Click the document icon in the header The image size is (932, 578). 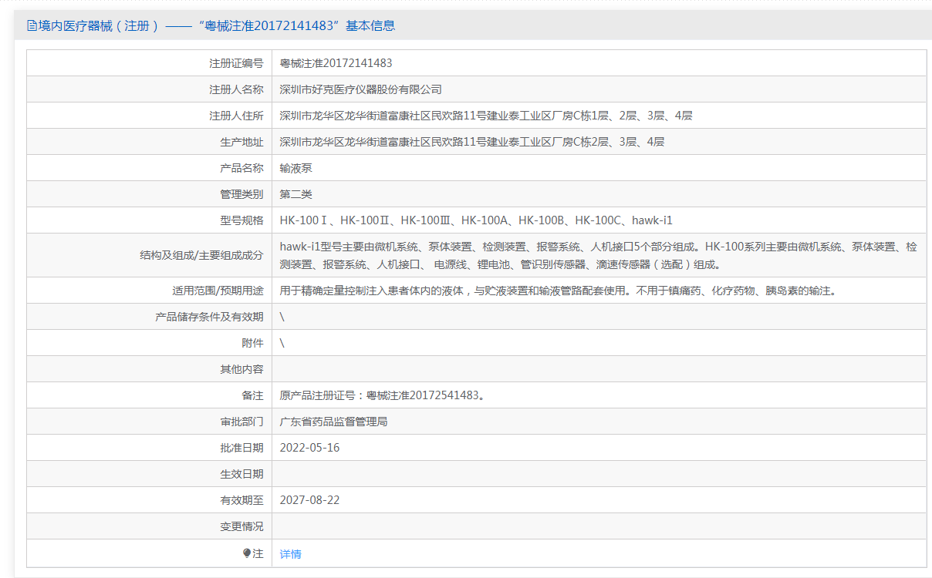coord(32,25)
